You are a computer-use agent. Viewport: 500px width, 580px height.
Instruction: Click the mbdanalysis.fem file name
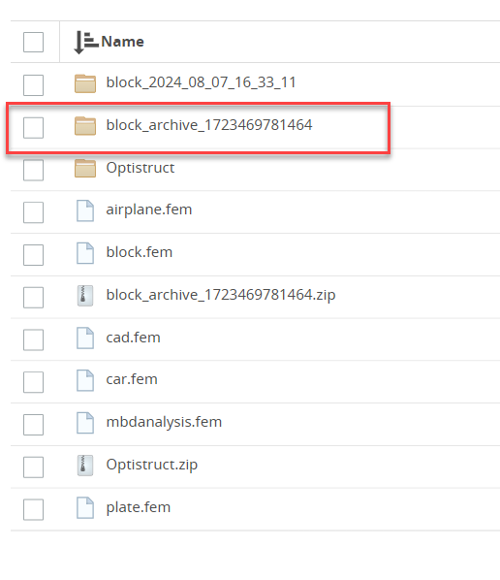coord(164,422)
